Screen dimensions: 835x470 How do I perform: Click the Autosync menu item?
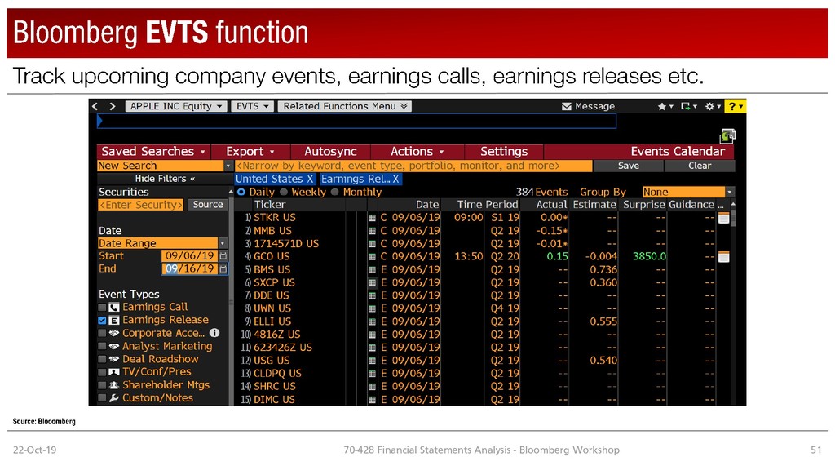(x=330, y=151)
